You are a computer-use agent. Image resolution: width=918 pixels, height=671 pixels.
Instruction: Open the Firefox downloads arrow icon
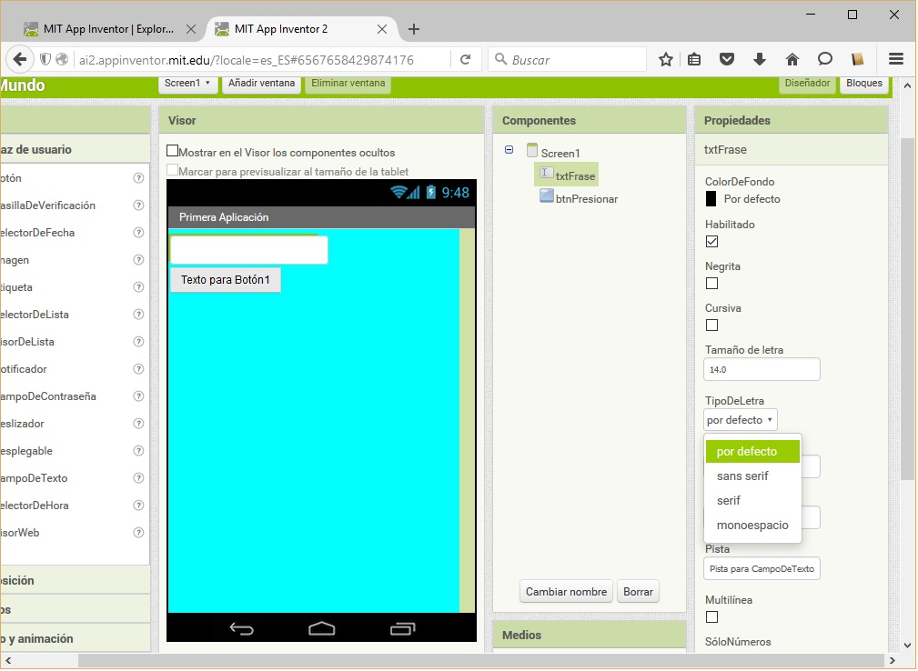coord(760,59)
